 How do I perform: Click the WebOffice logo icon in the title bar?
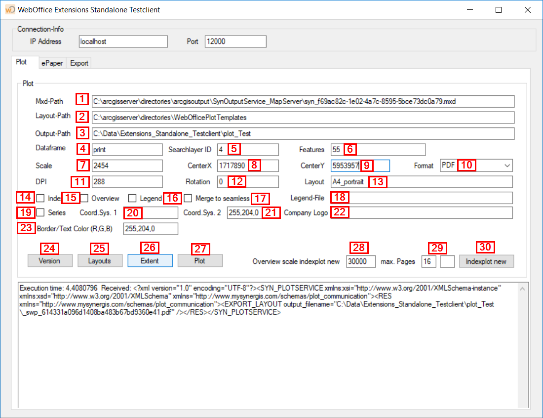[x=9, y=9]
